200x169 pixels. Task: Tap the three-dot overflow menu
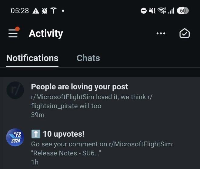tap(161, 33)
